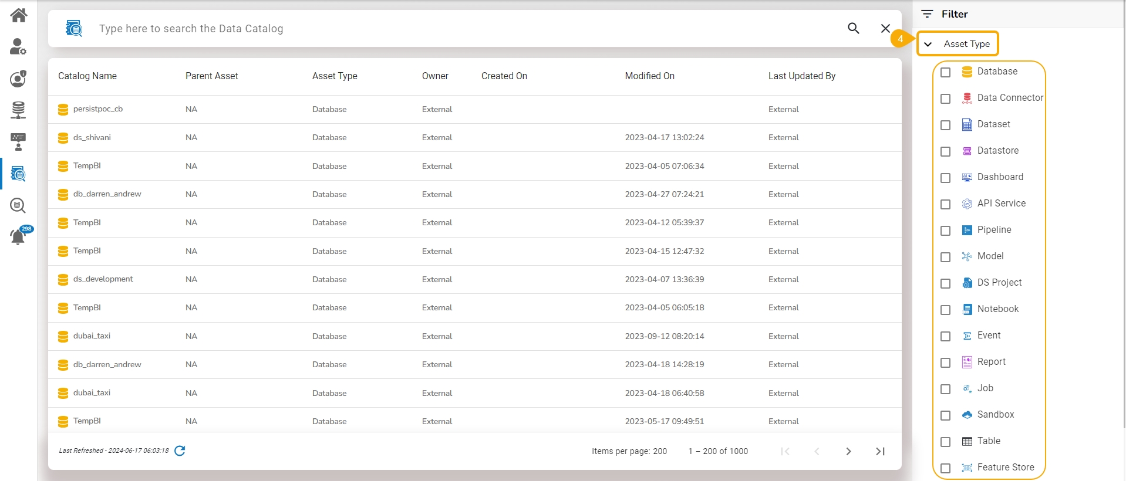Click the search magnifier icon
This screenshot has height=481, width=1126.
pos(853,28)
